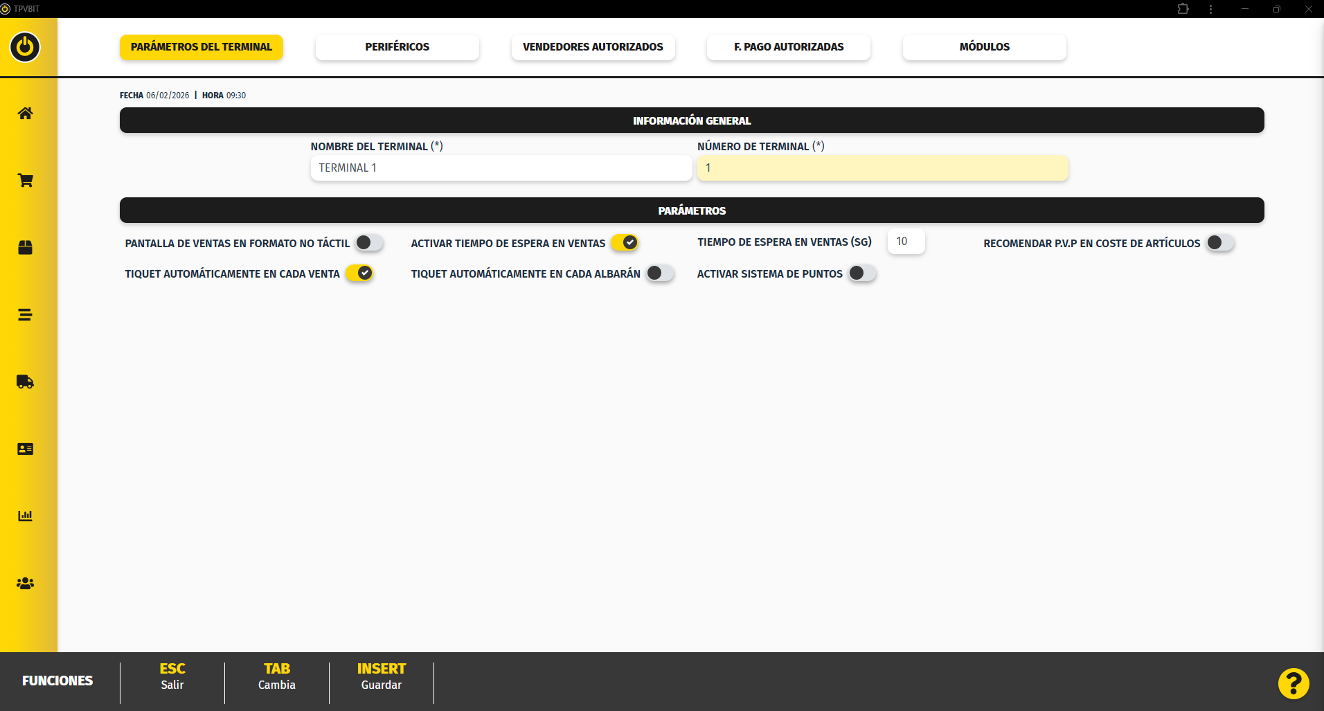Turn off Tiquet automáticamente en cada venta
The image size is (1324, 711).
click(359, 273)
